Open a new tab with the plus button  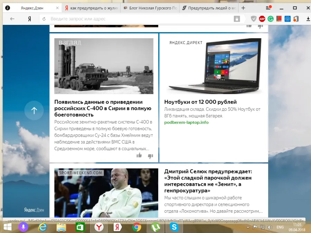[x=243, y=8]
